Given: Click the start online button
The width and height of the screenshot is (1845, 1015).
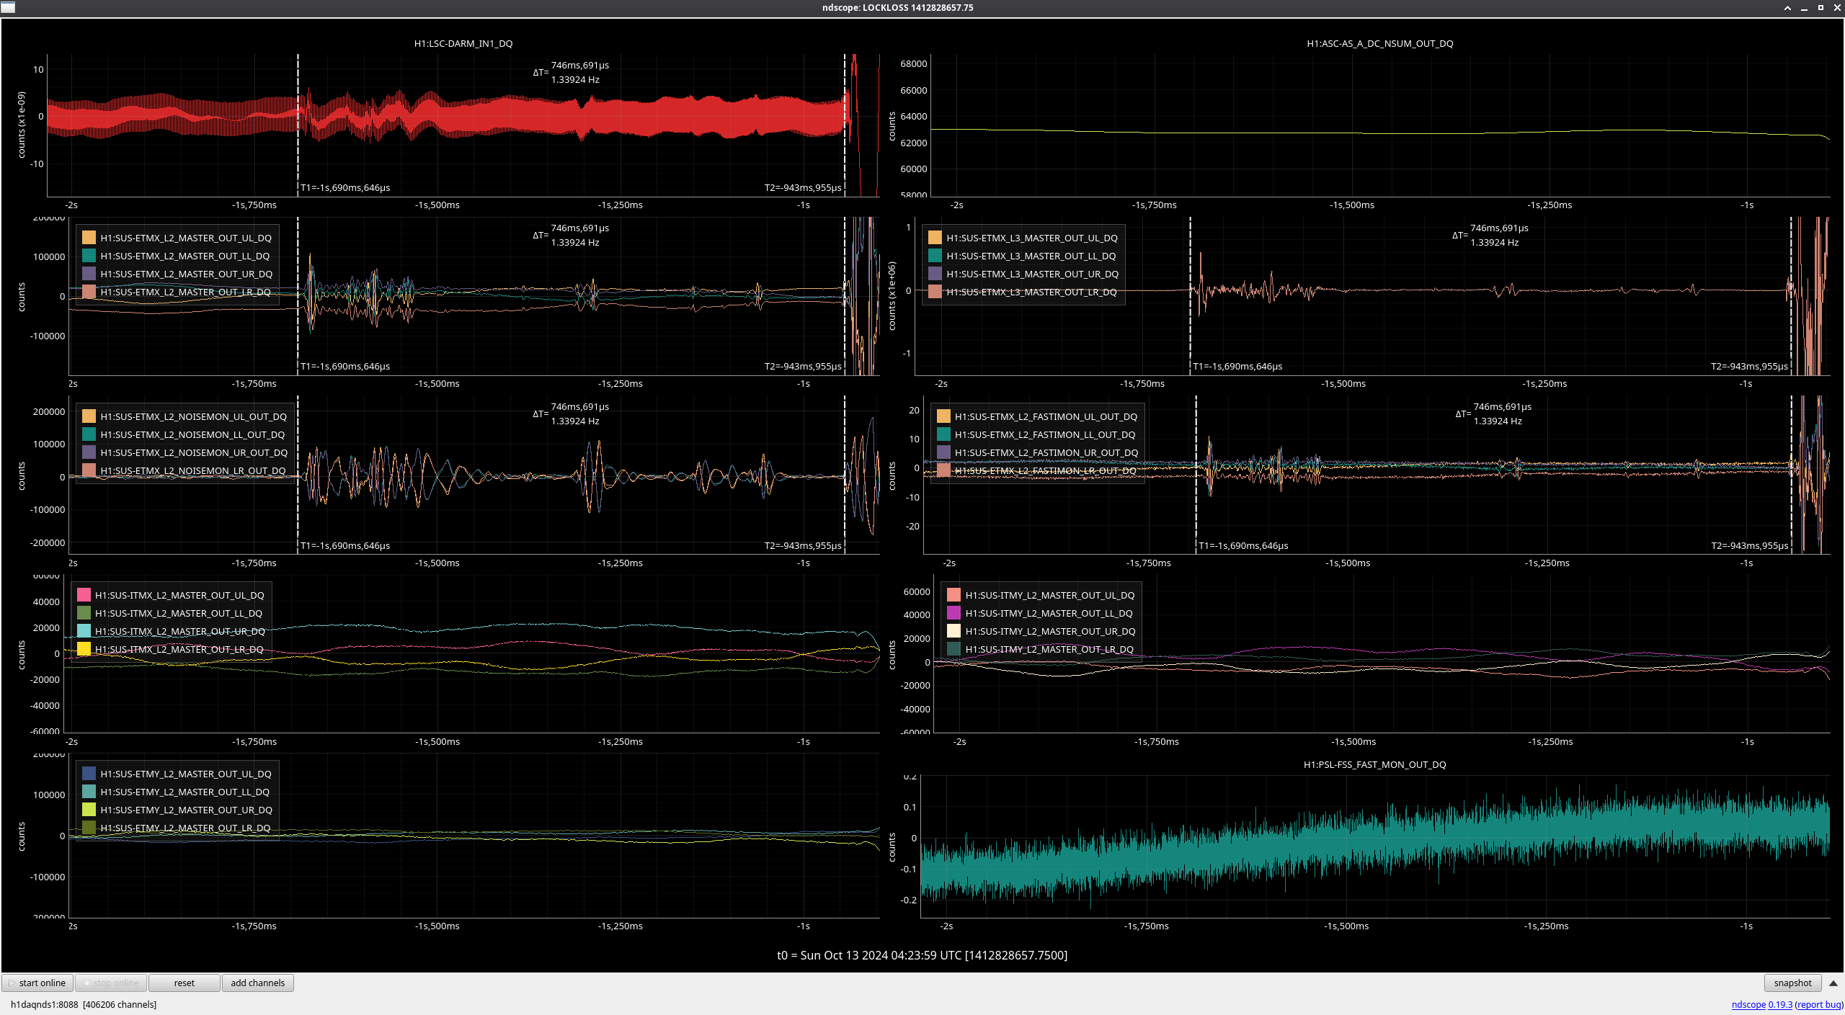Looking at the screenshot, I should tap(37, 983).
